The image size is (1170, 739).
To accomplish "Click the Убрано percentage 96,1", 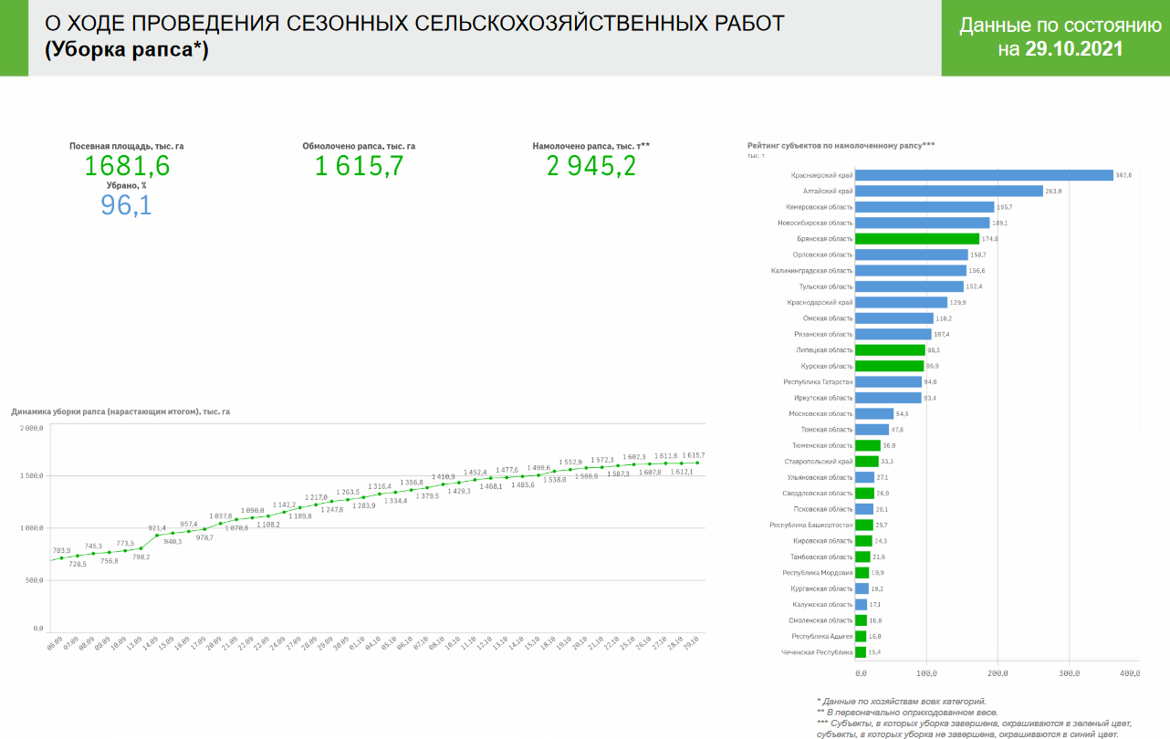I will click(x=126, y=205).
